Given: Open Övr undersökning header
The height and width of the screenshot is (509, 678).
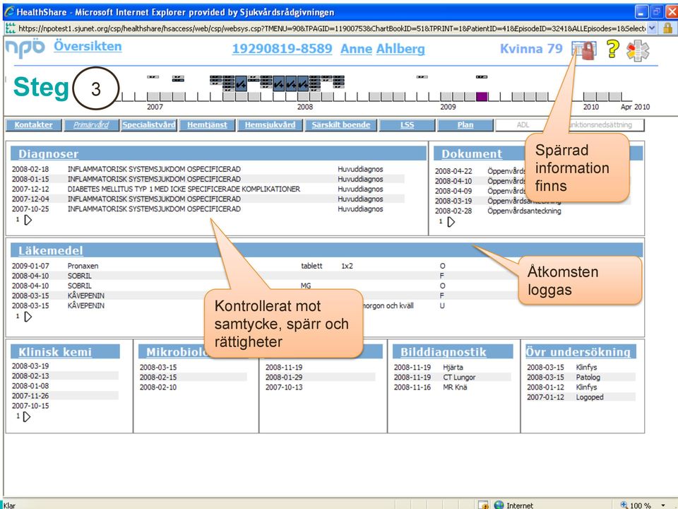Looking at the screenshot, I should tap(578, 352).
